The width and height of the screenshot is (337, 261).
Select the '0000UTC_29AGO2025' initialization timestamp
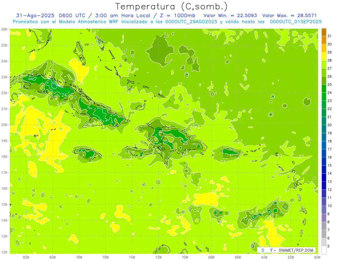point(192,22)
